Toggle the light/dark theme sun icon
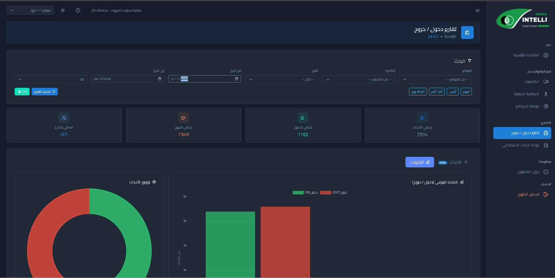This screenshot has height=278, width=555. [63, 11]
